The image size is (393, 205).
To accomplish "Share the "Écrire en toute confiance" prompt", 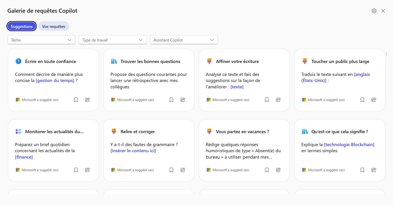I will pyautogui.click(x=87, y=100).
